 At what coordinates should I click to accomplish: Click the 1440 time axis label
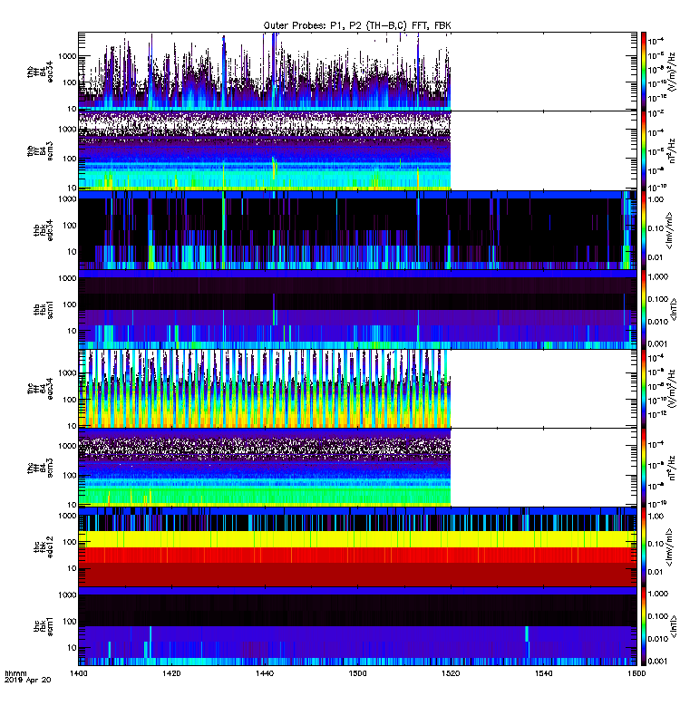tap(264, 673)
